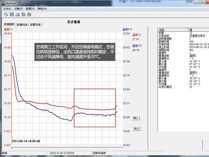Open the 数据(V) menu
The width and height of the screenshot is (209, 157).
click(30, 9)
